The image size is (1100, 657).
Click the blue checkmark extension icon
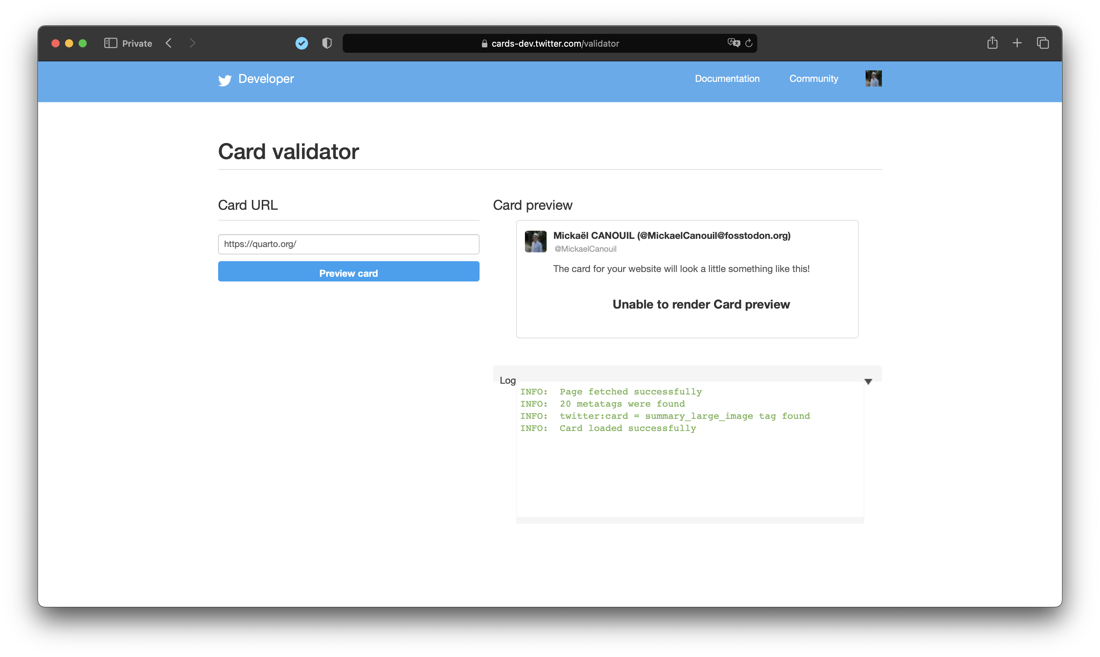(302, 43)
